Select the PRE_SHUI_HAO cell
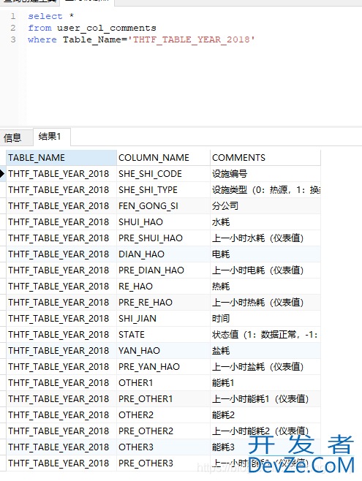This screenshot has width=362, height=481. coord(163,238)
